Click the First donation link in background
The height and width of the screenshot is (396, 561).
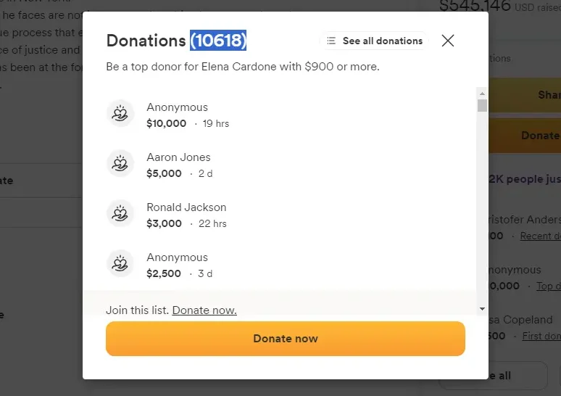point(541,336)
